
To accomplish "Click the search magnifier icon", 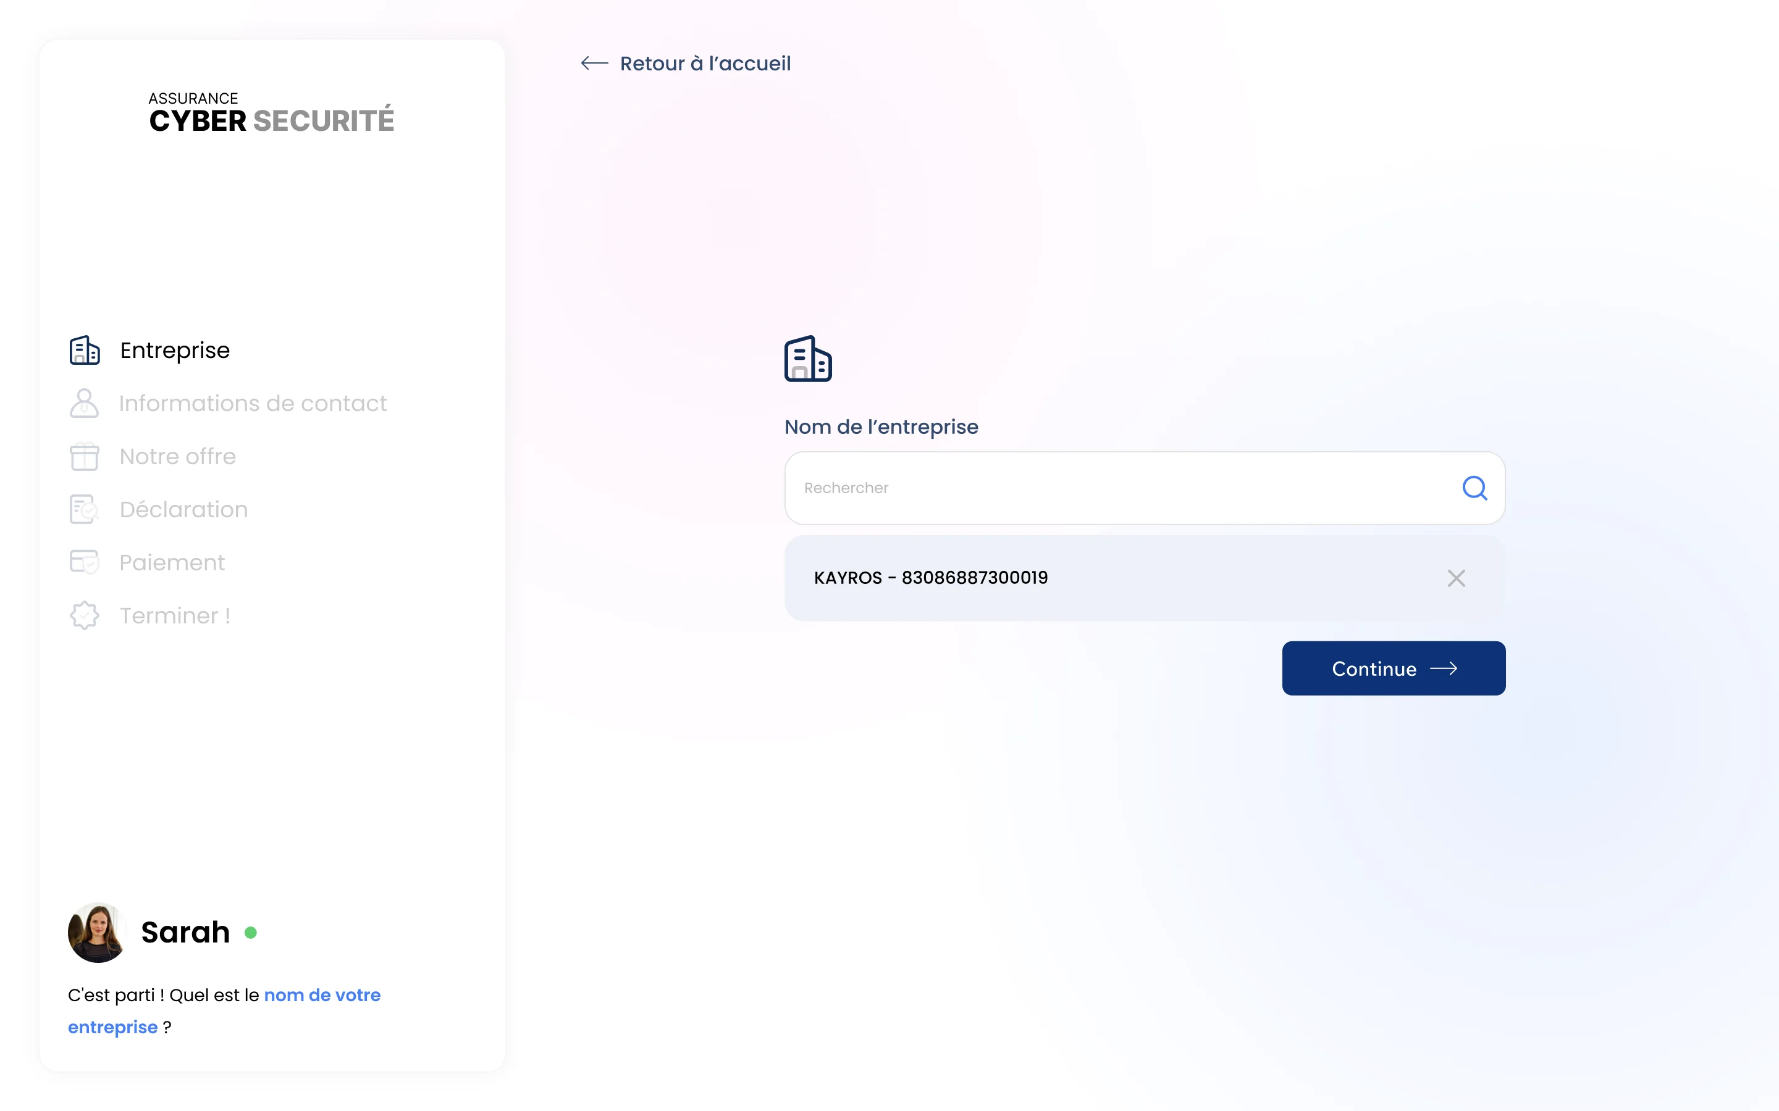I will coord(1474,488).
